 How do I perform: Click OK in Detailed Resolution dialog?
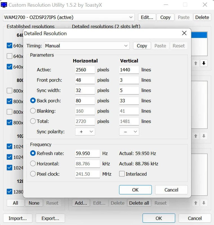point(135,190)
